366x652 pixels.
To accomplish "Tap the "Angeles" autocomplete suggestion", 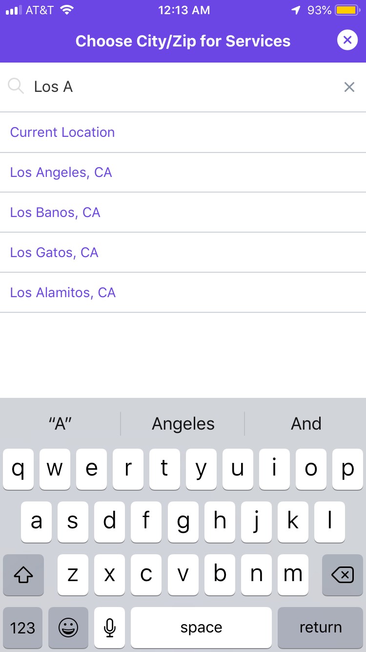I will pyautogui.click(x=183, y=424).
